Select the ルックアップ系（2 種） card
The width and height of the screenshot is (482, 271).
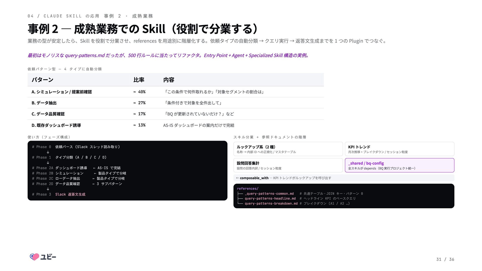click(x=288, y=149)
